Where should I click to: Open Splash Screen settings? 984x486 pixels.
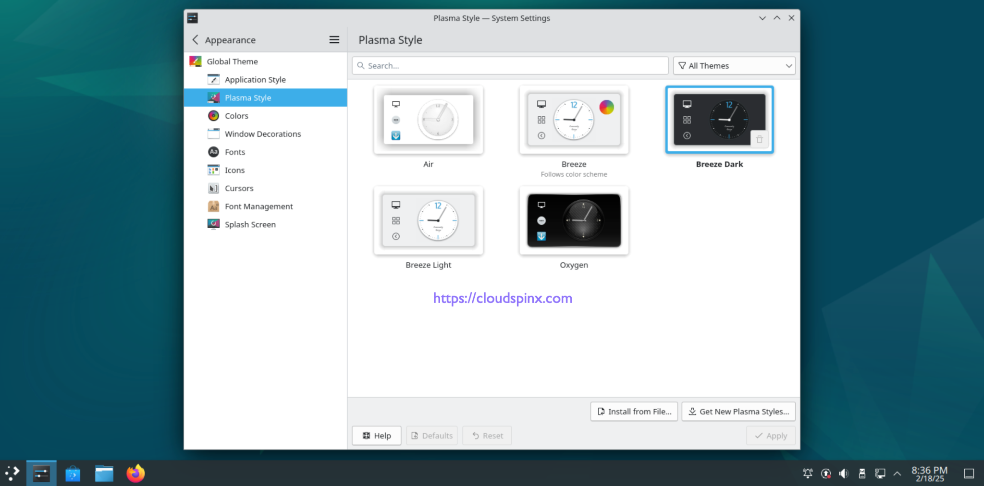[x=213, y=224]
